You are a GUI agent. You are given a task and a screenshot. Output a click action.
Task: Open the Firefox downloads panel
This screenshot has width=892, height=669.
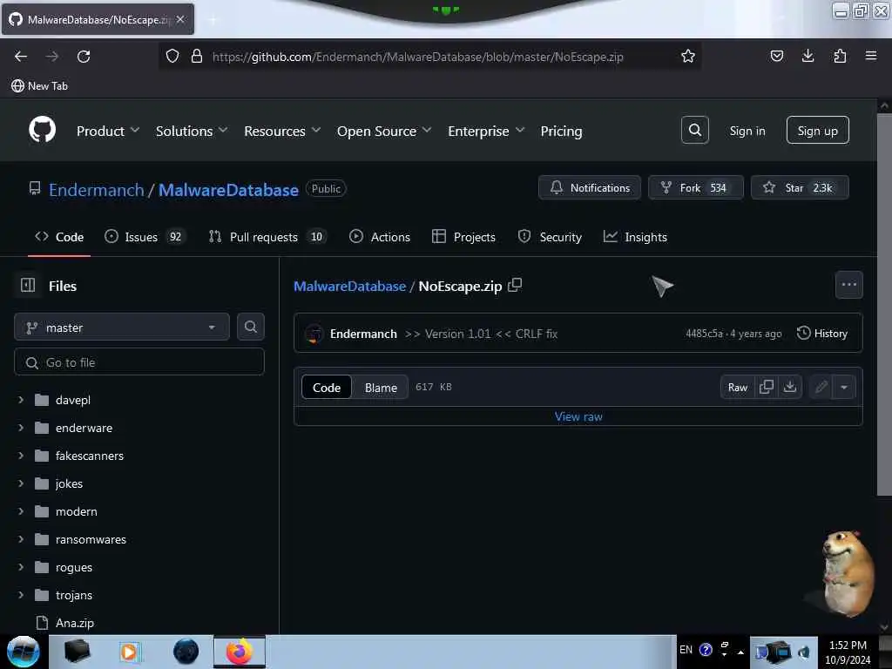coord(808,56)
